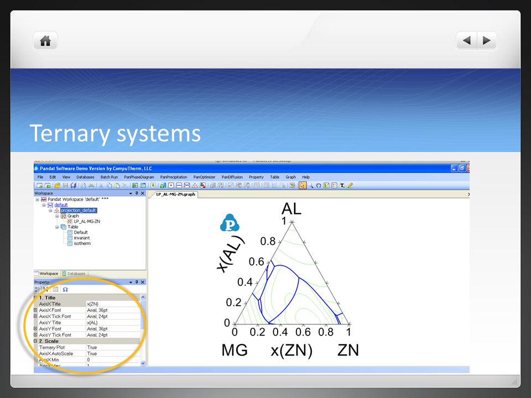Select the arrow pointer tool

(x=303, y=186)
